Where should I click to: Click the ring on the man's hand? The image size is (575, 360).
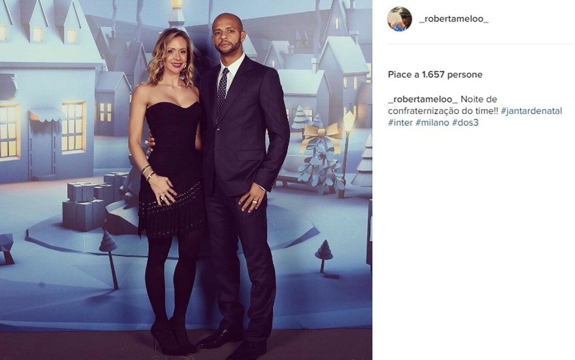pos(255,202)
